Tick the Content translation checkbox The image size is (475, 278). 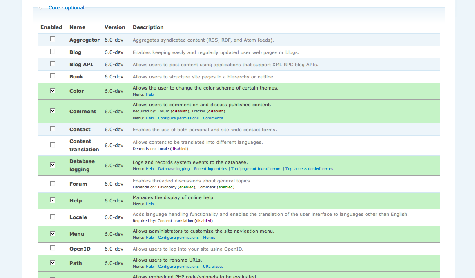[x=52, y=145]
